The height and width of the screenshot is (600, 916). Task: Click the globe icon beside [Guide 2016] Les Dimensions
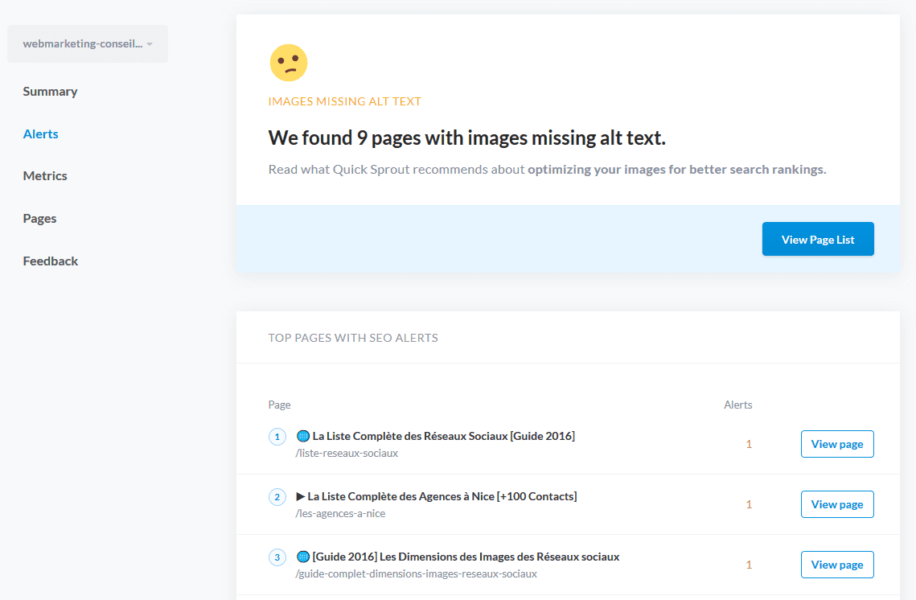(302, 557)
